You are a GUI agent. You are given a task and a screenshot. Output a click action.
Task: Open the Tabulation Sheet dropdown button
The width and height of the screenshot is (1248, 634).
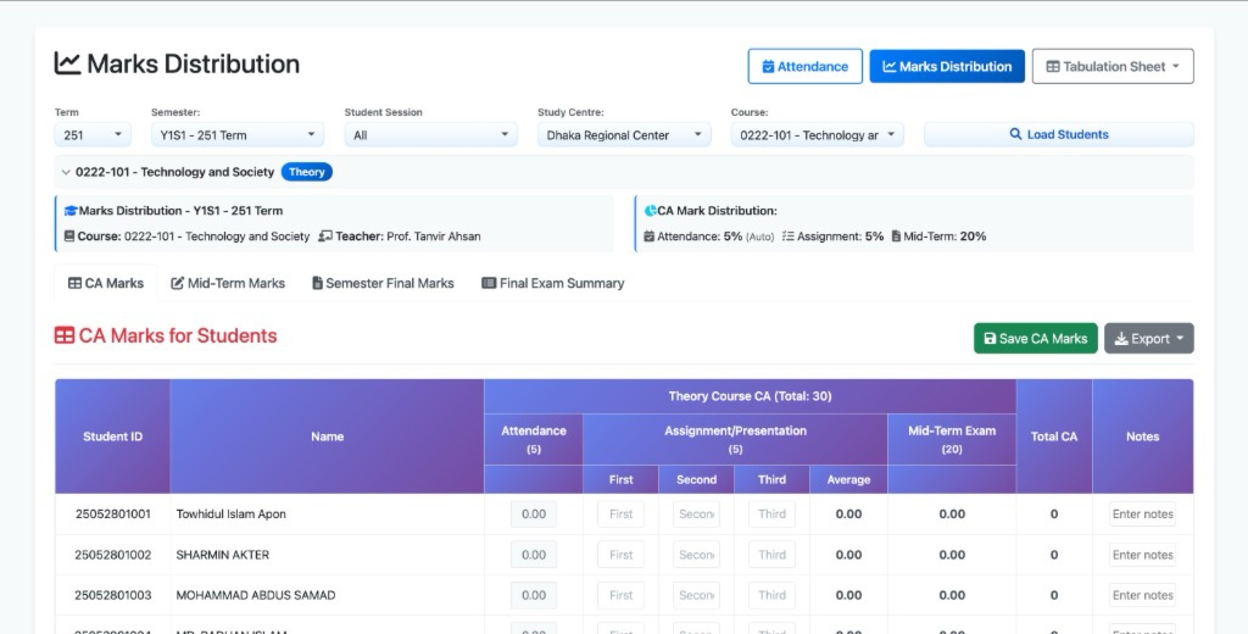[1113, 66]
